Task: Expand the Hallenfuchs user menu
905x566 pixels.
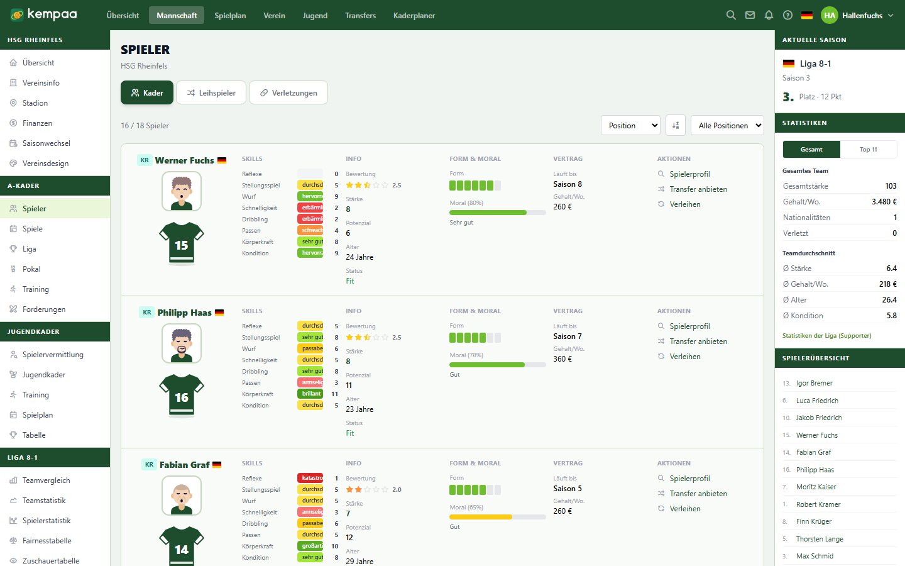Action: click(x=857, y=15)
